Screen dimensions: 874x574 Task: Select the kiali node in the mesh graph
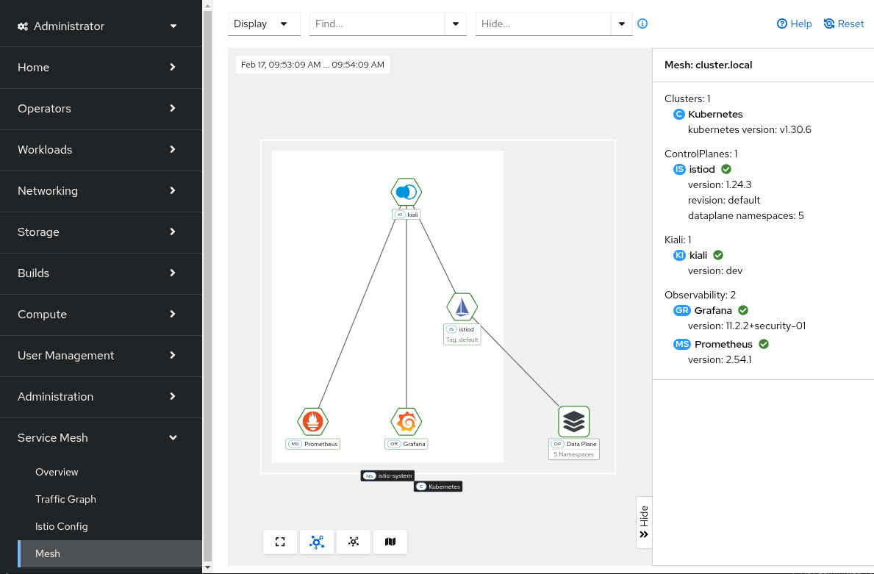(x=406, y=193)
